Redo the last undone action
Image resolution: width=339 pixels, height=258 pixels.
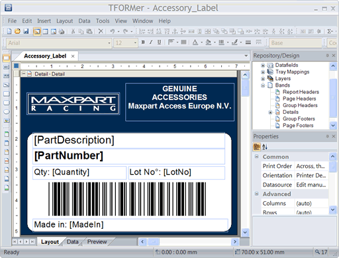(x=126, y=31)
